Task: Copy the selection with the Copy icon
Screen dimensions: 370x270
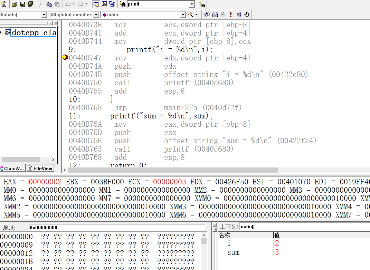Action: [x=49, y=4]
